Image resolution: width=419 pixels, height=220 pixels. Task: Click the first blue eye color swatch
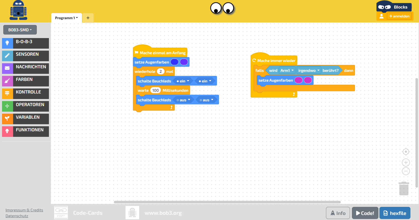pyautogui.click(x=174, y=62)
